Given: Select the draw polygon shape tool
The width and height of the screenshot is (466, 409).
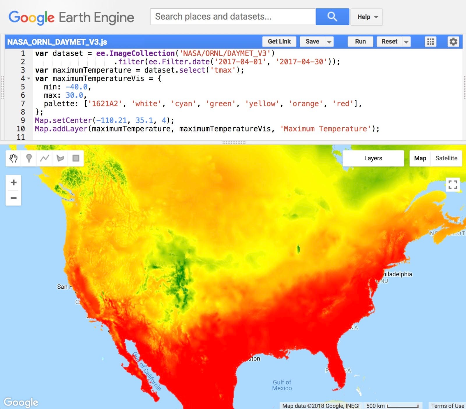Looking at the screenshot, I should (x=60, y=158).
